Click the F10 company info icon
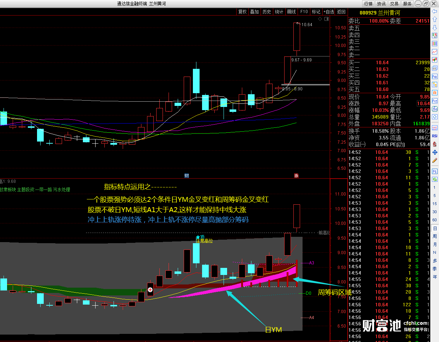 click(x=435, y=76)
